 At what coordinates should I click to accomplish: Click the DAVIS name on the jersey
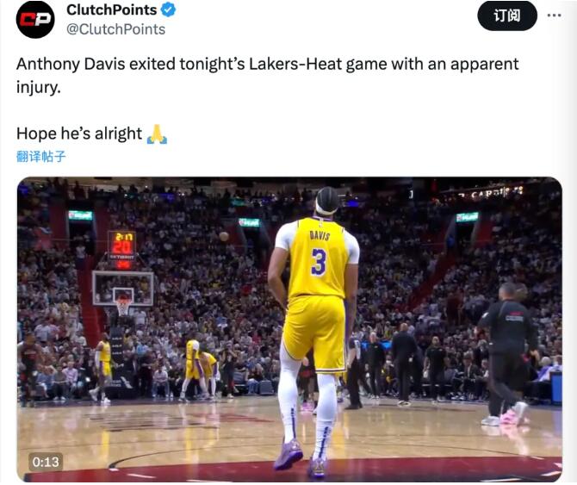tap(319, 233)
